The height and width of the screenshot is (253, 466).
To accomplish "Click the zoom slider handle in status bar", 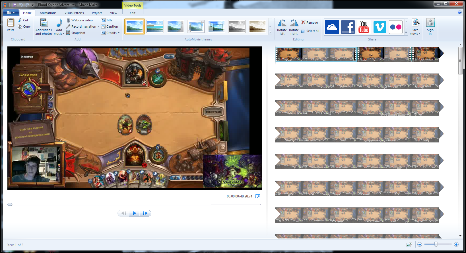I will click(x=436, y=244).
